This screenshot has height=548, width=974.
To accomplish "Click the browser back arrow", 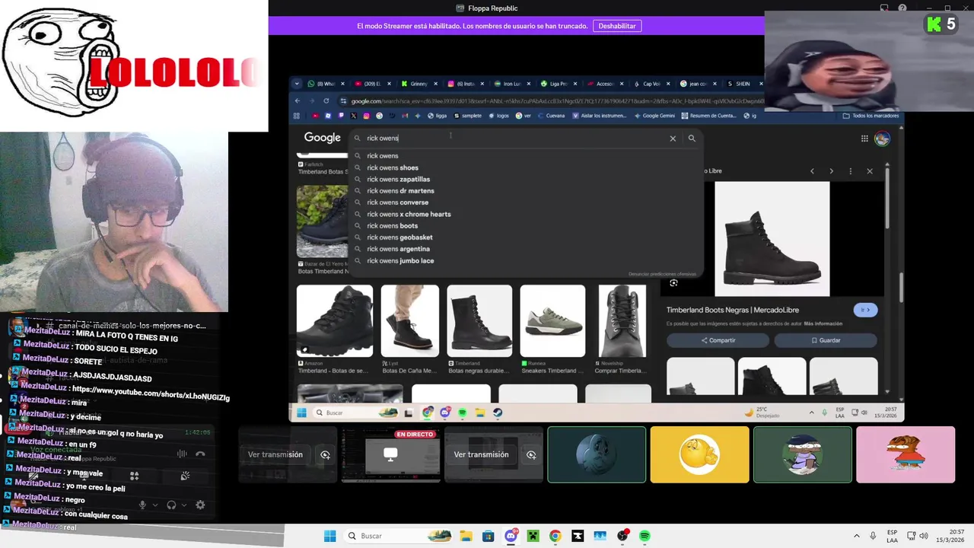I will click(x=298, y=100).
